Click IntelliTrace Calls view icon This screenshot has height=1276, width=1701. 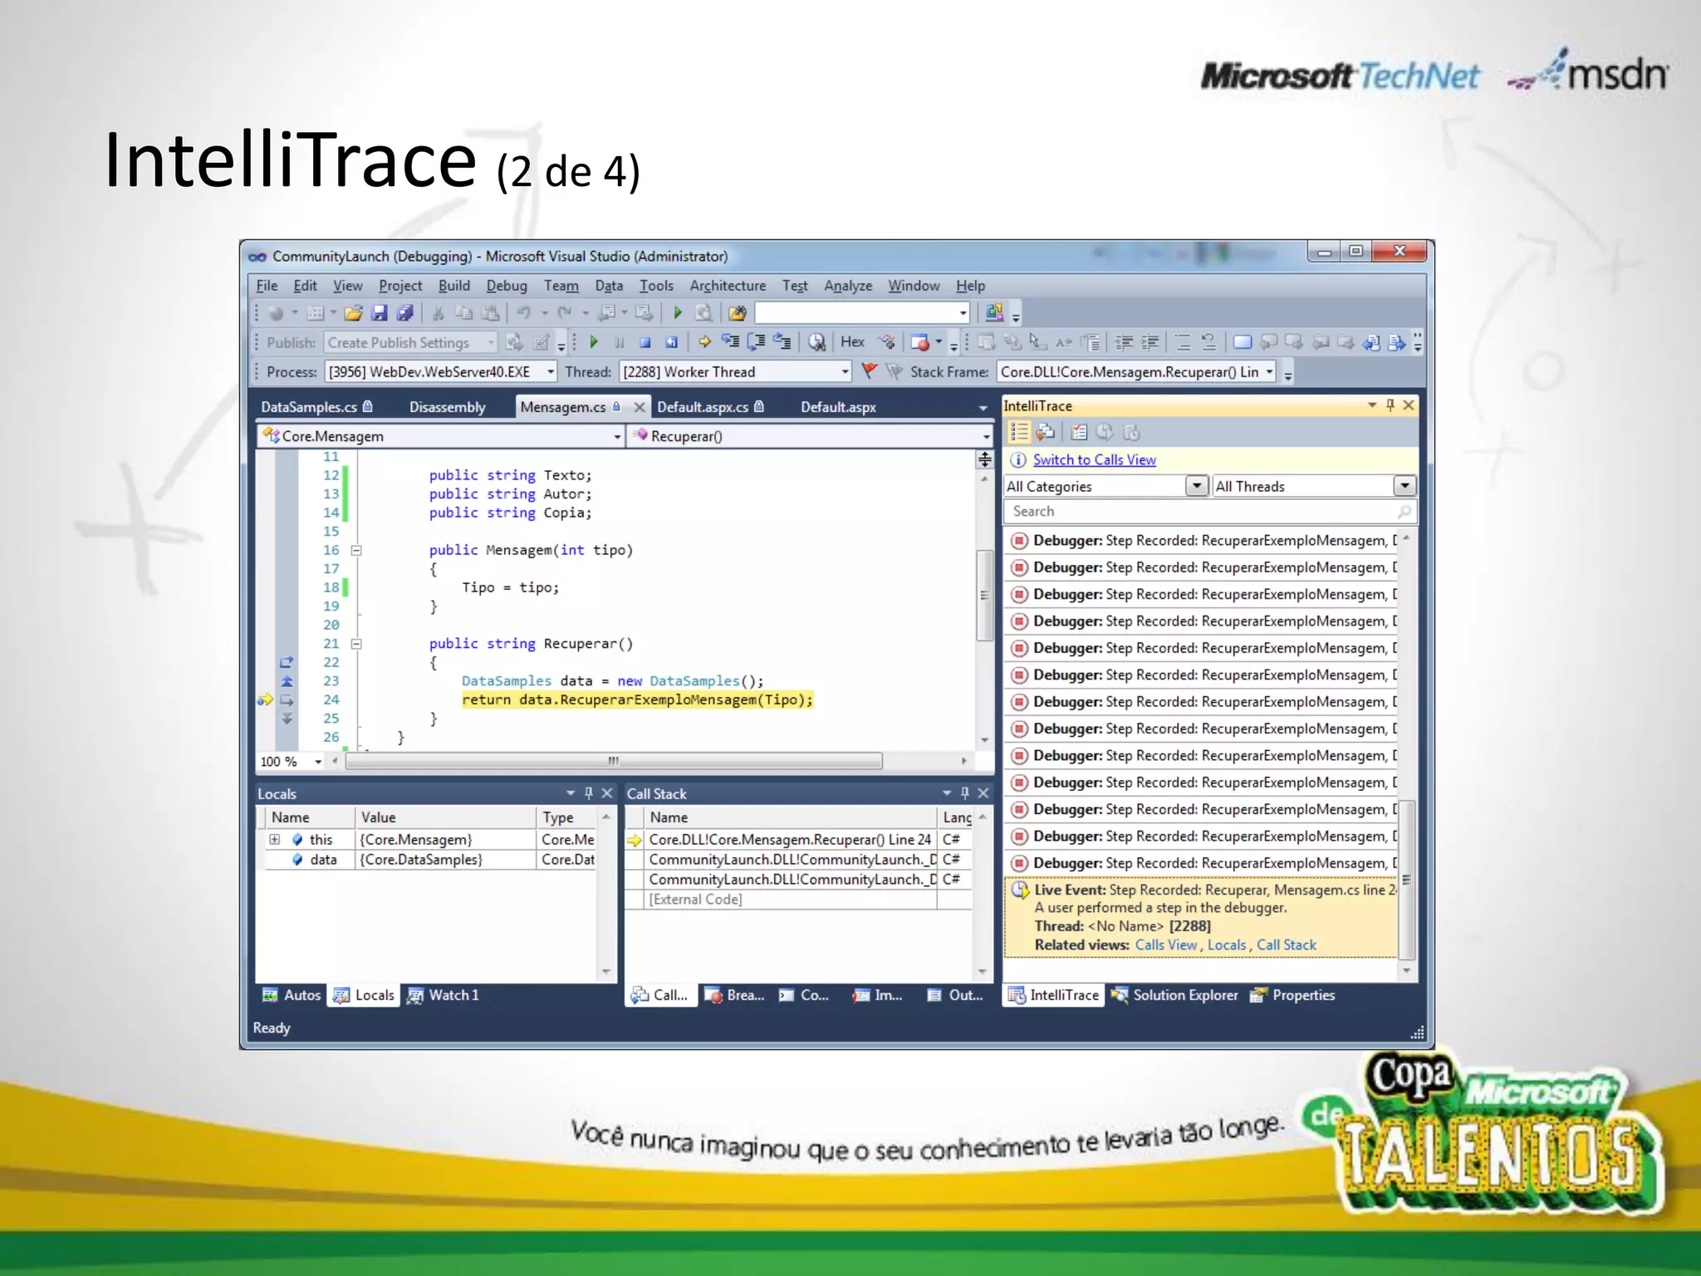1046,432
